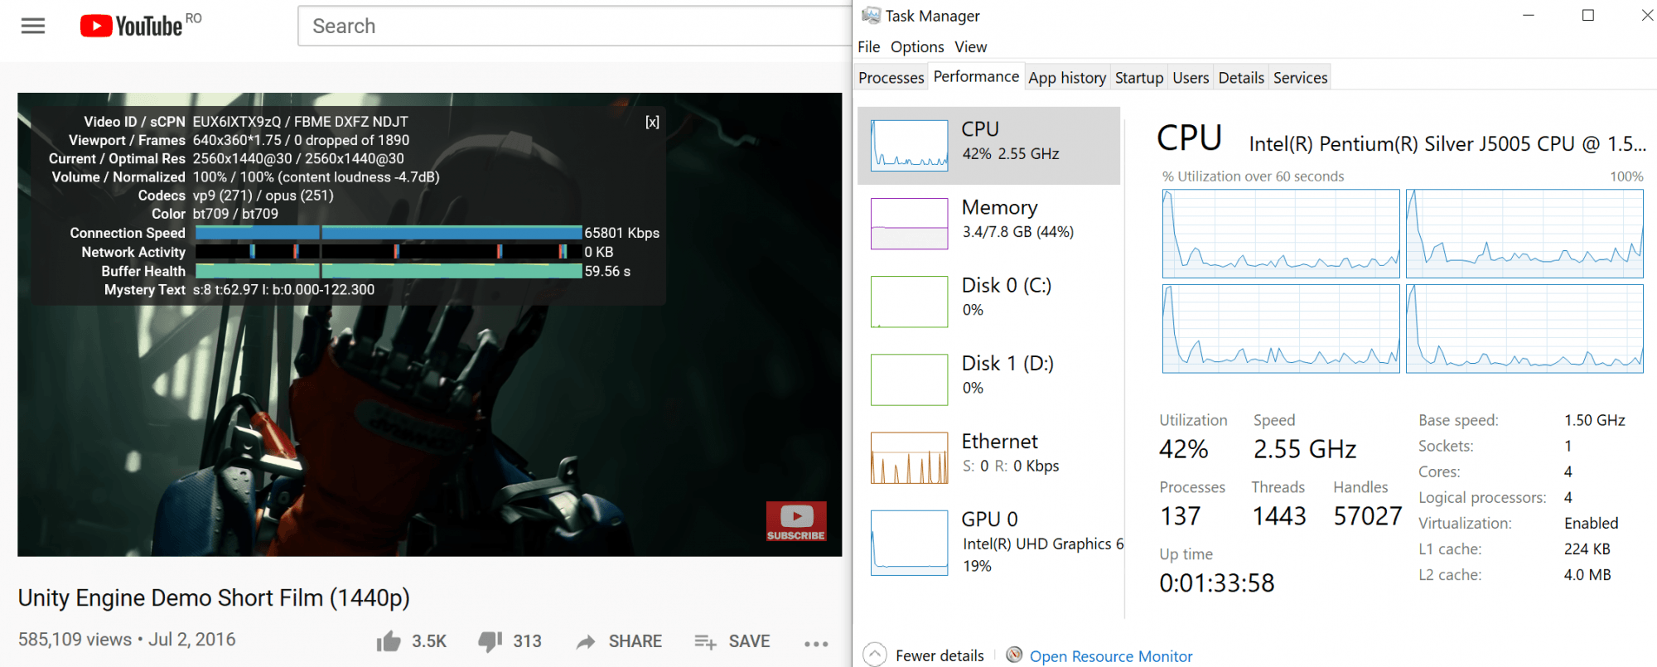Click the Base speed value 1.50 GHz

click(x=1595, y=420)
